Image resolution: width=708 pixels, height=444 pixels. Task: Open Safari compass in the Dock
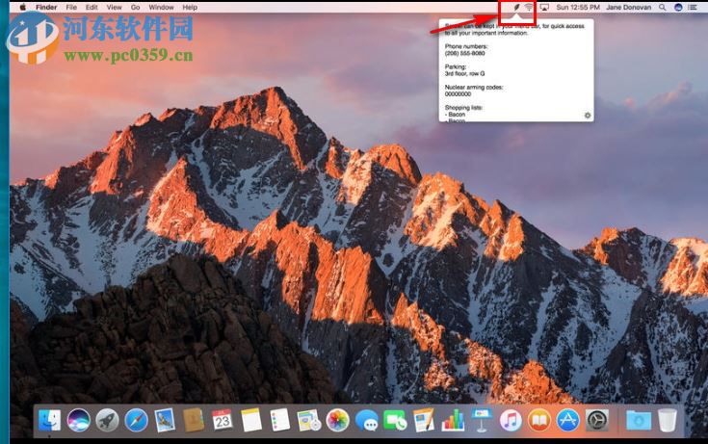[136, 420]
